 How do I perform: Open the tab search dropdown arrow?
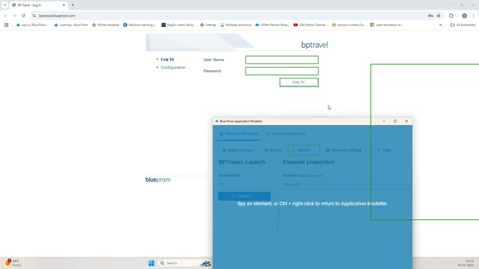[5, 5]
